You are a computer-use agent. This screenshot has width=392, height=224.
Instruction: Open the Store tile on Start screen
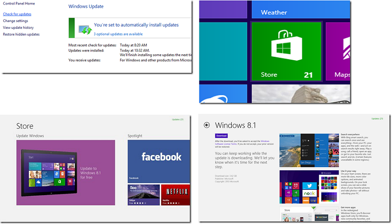click(286, 51)
